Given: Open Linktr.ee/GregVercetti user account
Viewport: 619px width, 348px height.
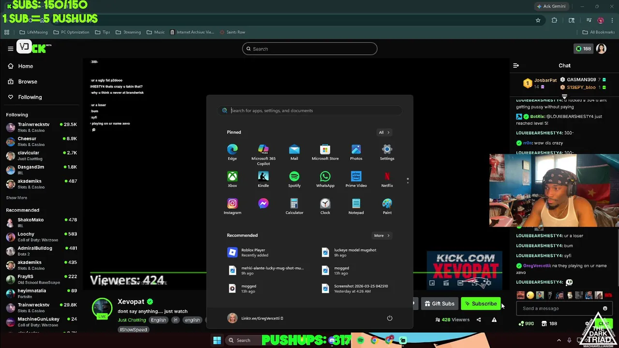Looking at the screenshot, I should click(255, 318).
